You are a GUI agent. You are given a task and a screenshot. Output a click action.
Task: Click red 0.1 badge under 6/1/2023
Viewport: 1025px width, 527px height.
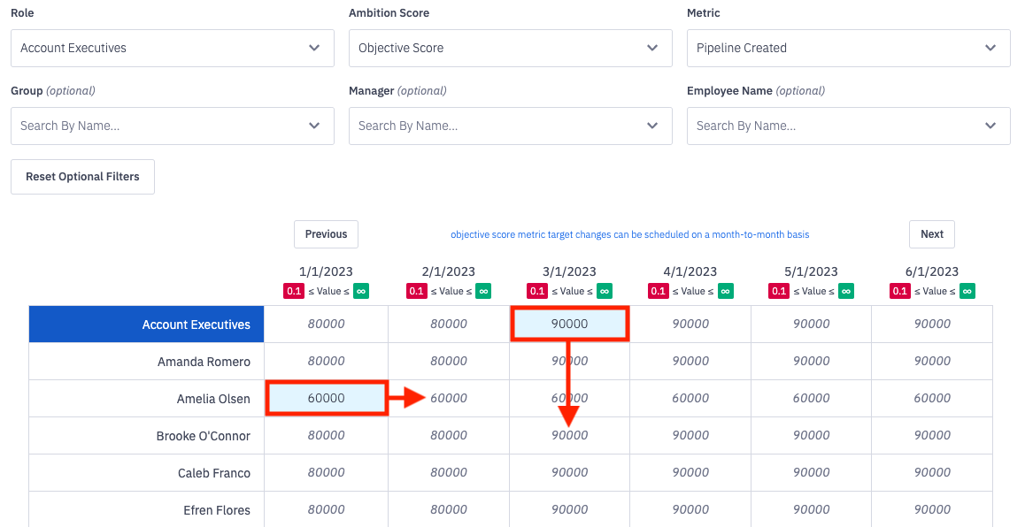[900, 291]
